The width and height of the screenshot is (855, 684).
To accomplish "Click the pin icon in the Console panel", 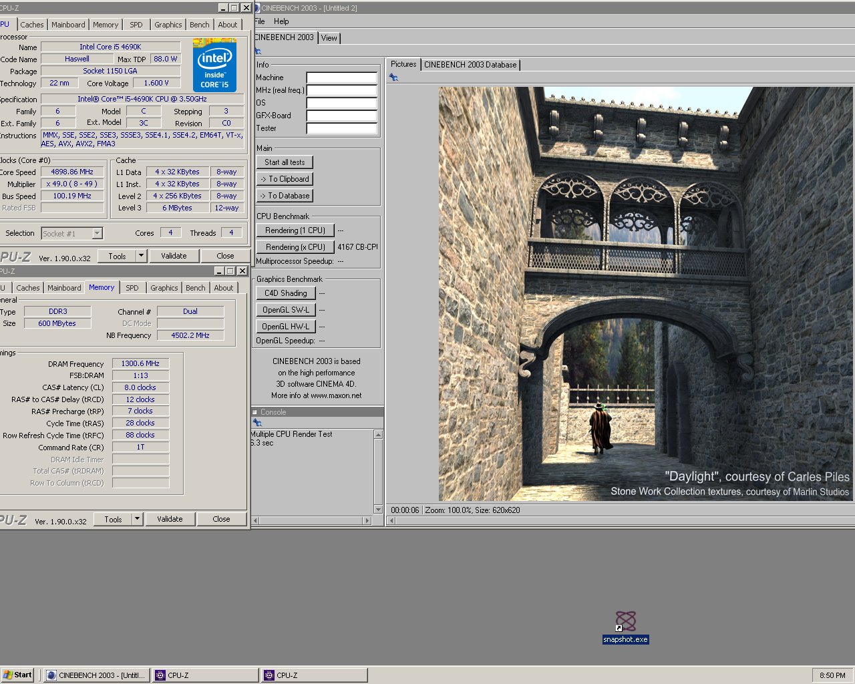I will point(257,423).
